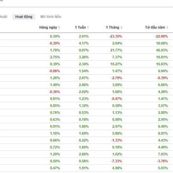
Task: Select the 5.03% year-to-date value
Action: pos(163,168)
